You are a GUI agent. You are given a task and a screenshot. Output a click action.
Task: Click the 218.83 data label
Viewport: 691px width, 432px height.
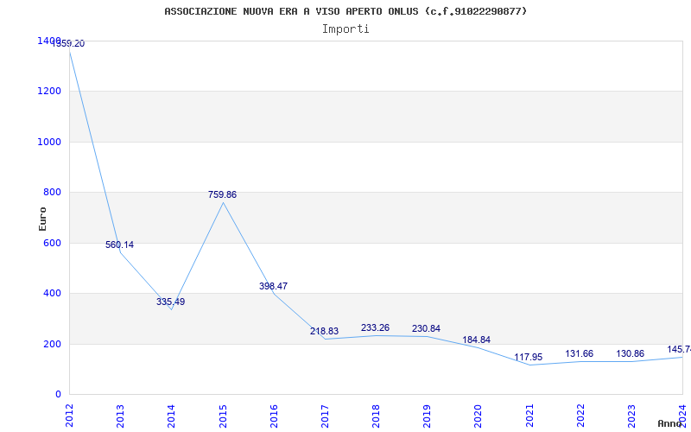[x=325, y=331]
